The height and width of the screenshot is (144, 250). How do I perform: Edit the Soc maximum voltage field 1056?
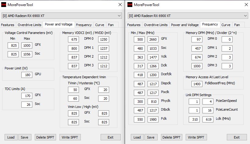click(27, 54)
